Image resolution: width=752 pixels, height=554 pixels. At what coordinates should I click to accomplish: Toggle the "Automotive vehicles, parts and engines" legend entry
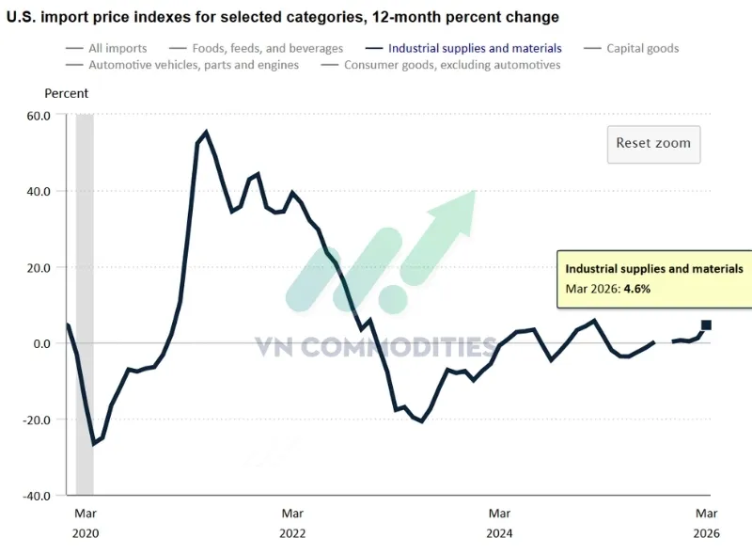(x=193, y=65)
